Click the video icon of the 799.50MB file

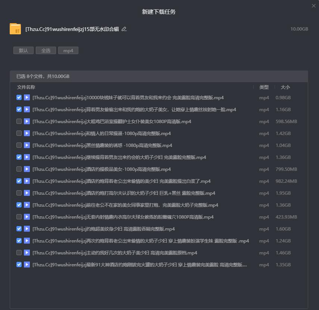point(27,169)
